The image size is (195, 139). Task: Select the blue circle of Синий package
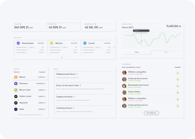85,43
